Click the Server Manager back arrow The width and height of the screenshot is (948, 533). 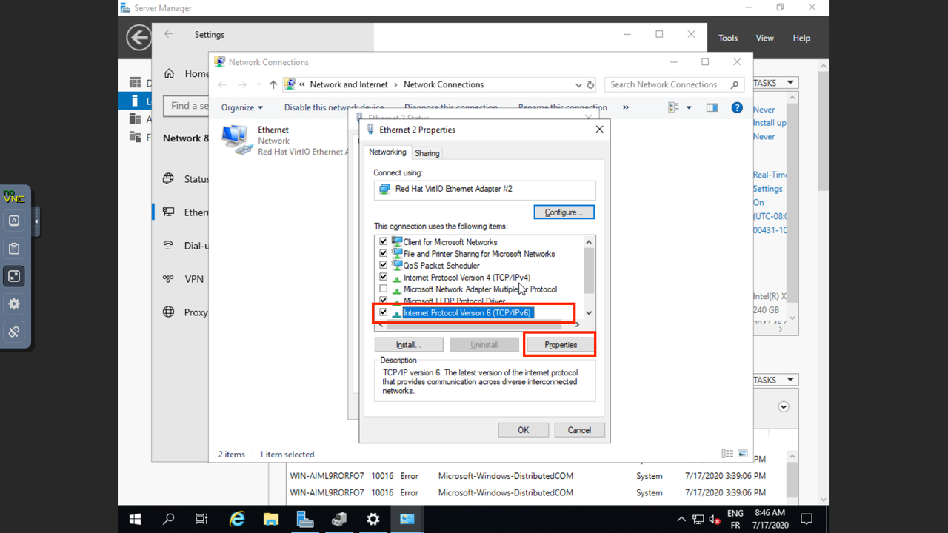coord(138,38)
